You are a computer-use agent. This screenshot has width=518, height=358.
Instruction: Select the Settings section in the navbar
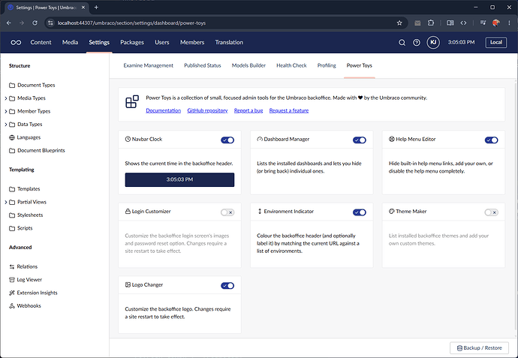point(99,42)
